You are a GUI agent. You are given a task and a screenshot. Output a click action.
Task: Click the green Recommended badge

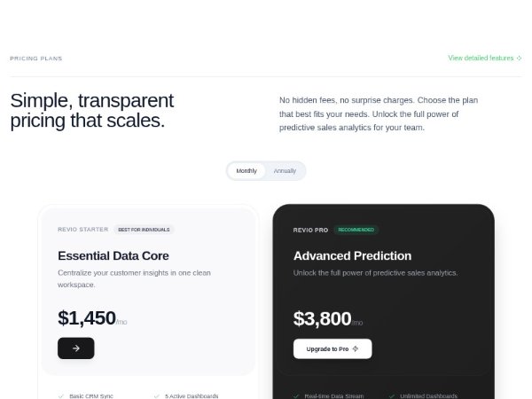[356, 230]
